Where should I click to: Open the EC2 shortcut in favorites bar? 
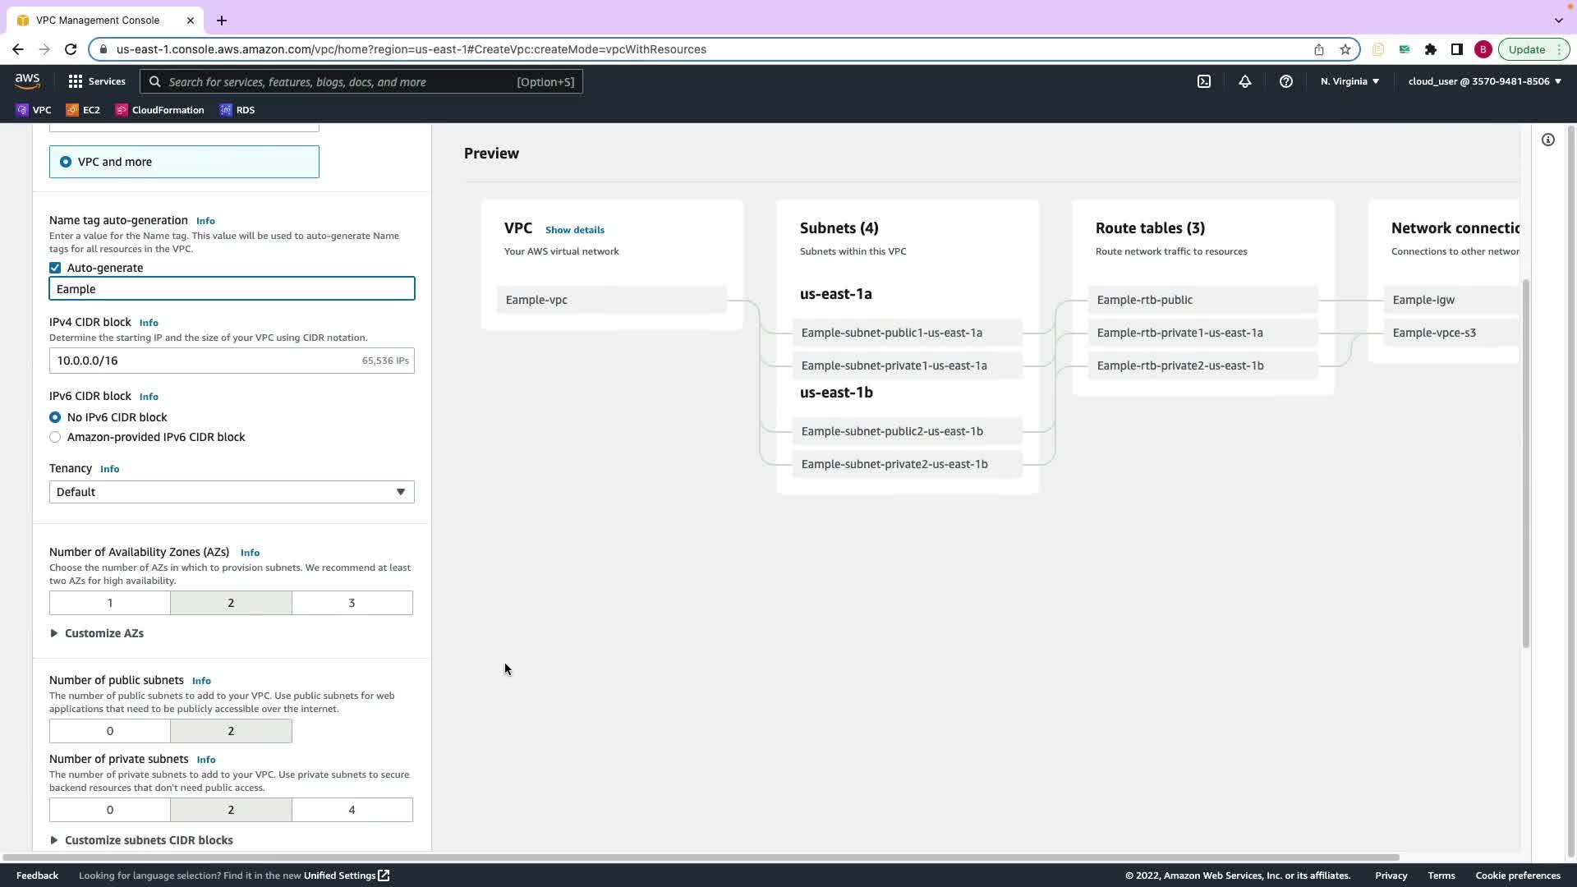83,110
